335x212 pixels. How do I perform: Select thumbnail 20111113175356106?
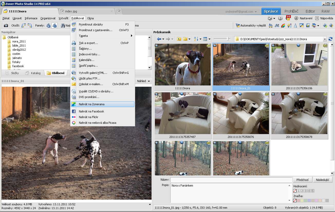(x=299, y=67)
